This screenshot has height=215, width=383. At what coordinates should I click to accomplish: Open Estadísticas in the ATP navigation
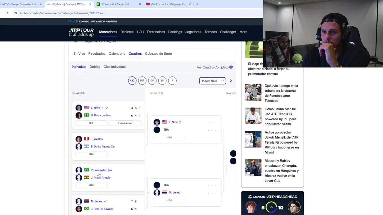click(x=156, y=32)
